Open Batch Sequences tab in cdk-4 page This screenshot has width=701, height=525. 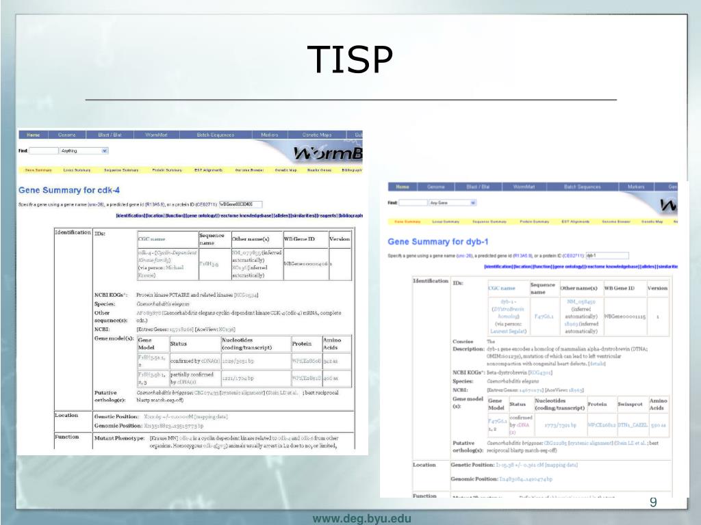(x=216, y=135)
